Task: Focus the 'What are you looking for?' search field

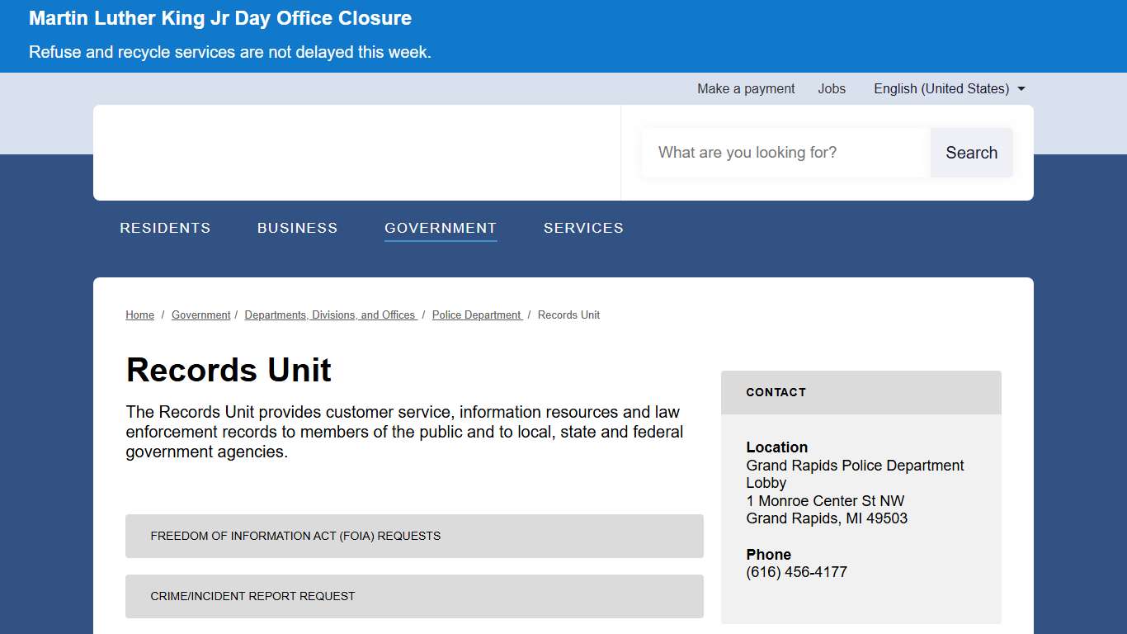Action: [x=785, y=153]
